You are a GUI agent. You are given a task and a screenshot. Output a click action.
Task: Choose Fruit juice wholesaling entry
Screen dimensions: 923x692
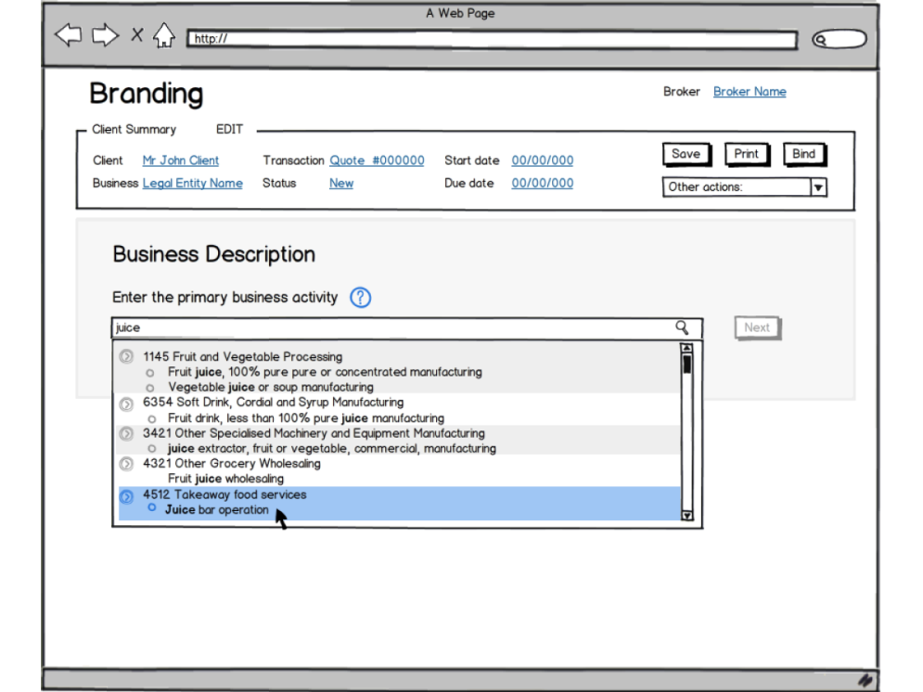click(225, 479)
